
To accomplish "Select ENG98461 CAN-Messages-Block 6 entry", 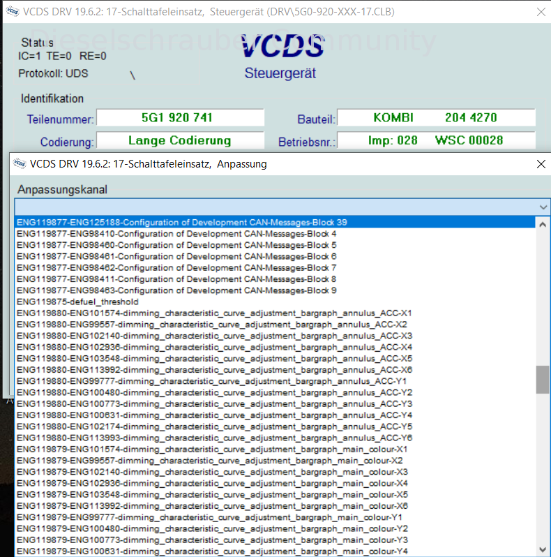I will [275, 256].
